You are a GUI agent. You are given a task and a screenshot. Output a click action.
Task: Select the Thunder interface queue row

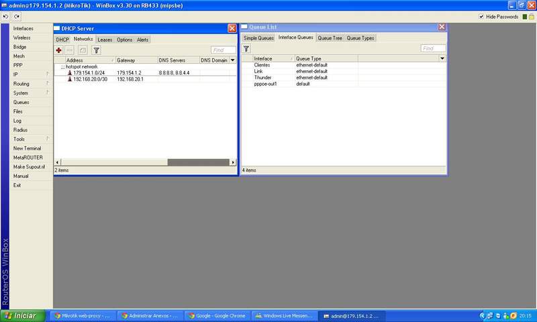coord(344,77)
